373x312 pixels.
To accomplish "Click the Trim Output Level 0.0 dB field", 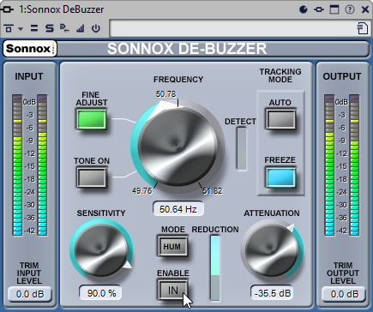I will [344, 294].
